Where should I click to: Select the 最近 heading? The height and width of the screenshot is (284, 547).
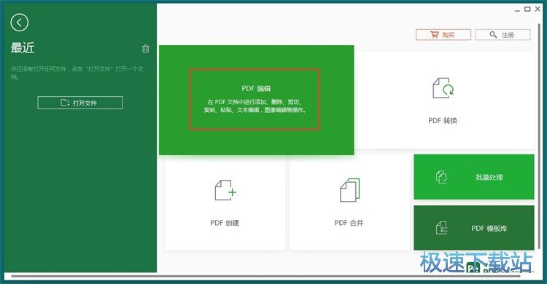click(23, 48)
